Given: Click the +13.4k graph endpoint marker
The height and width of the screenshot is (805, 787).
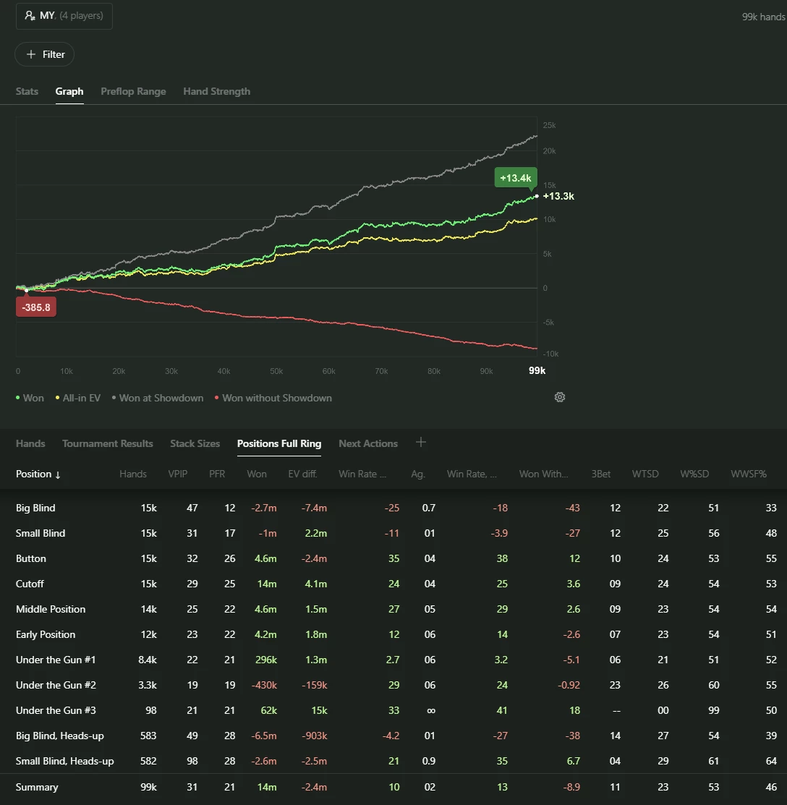Looking at the screenshot, I should (x=516, y=178).
